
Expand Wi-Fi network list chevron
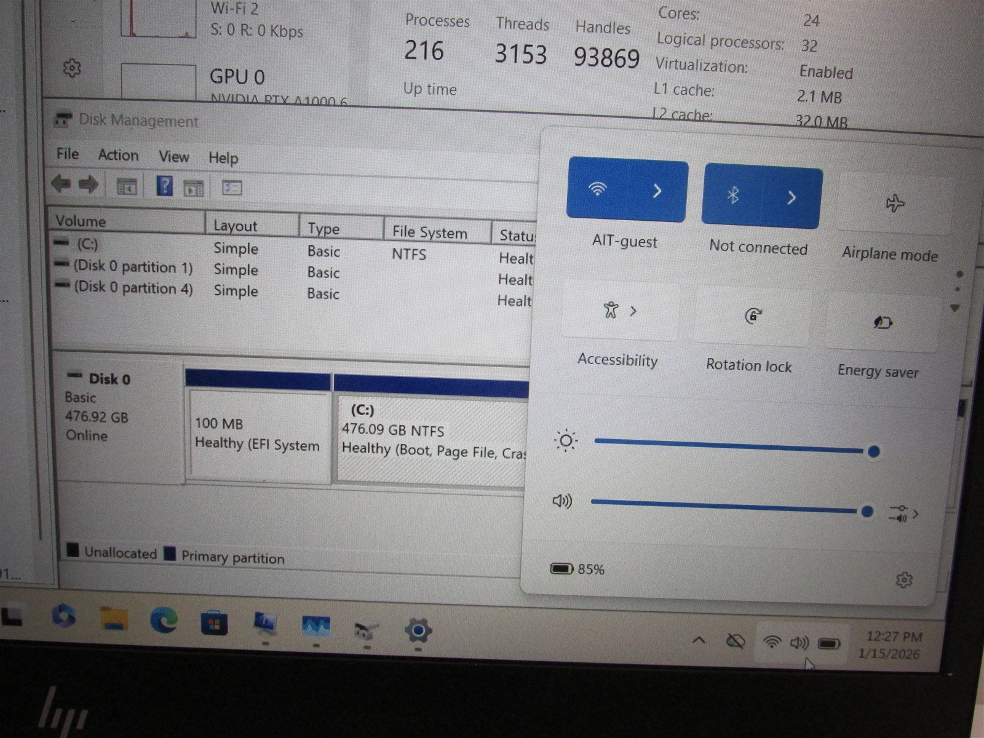point(657,191)
